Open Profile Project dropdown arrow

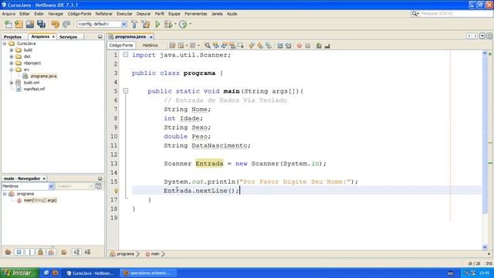(190, 24)
